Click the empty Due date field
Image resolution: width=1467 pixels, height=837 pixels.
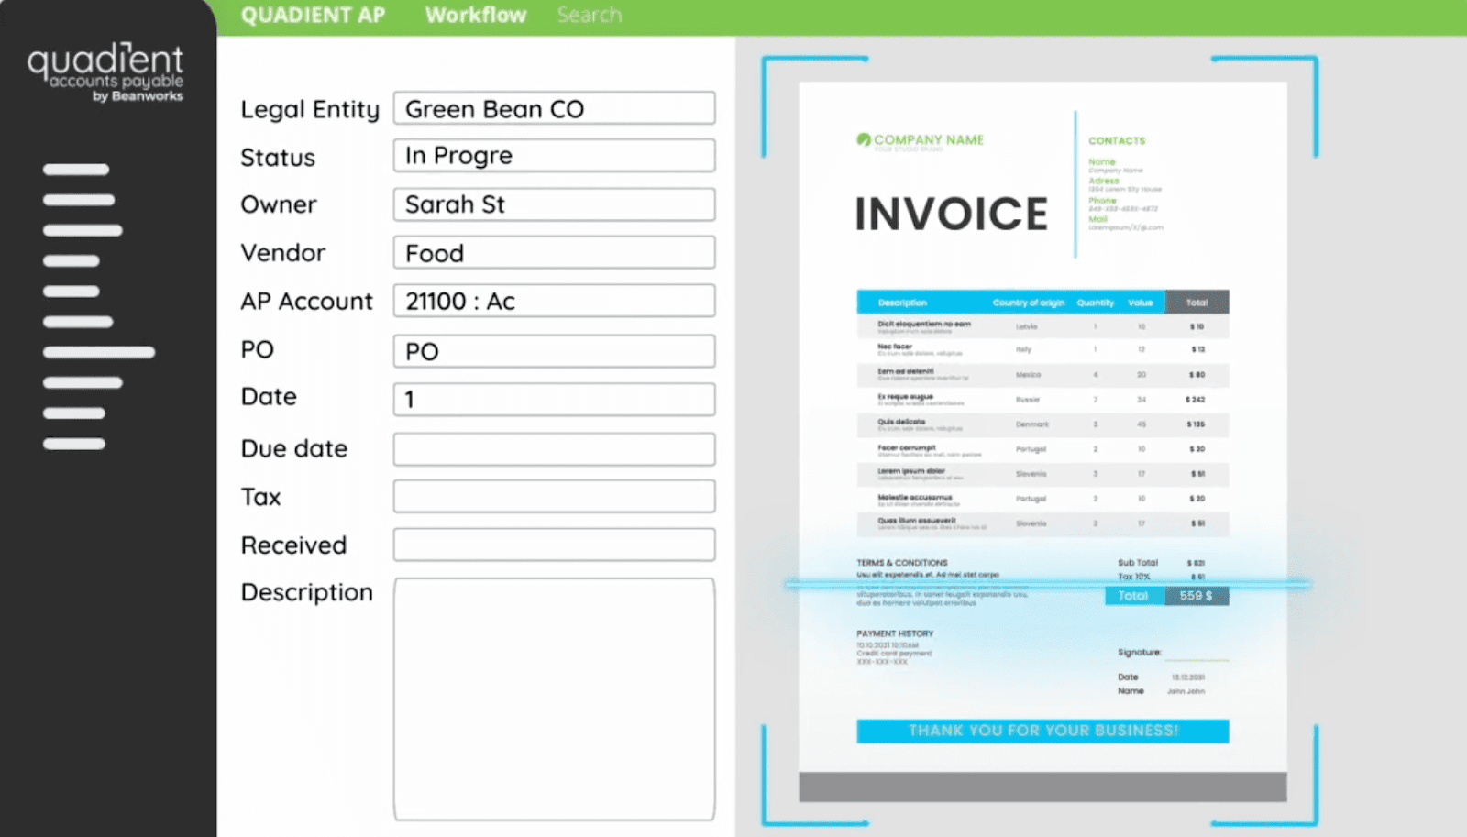click(554, 449)
